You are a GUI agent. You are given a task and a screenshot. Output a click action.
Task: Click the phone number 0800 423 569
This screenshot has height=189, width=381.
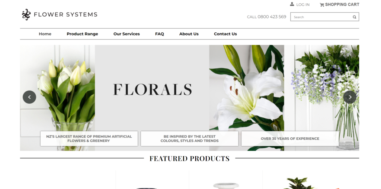tap(272, 17)
